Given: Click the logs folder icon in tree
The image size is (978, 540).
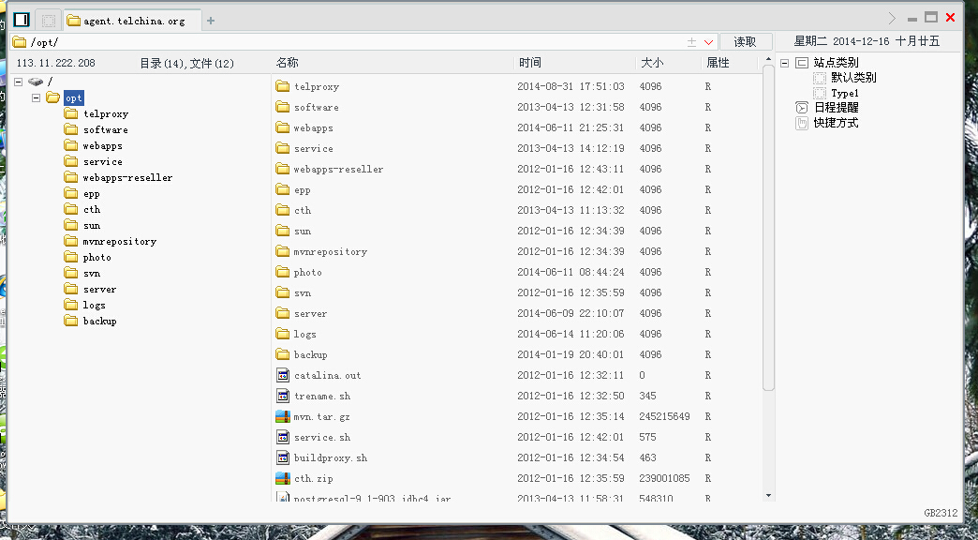Looking at the screenshot, I should pyautogui.click(x=70, y=305).
